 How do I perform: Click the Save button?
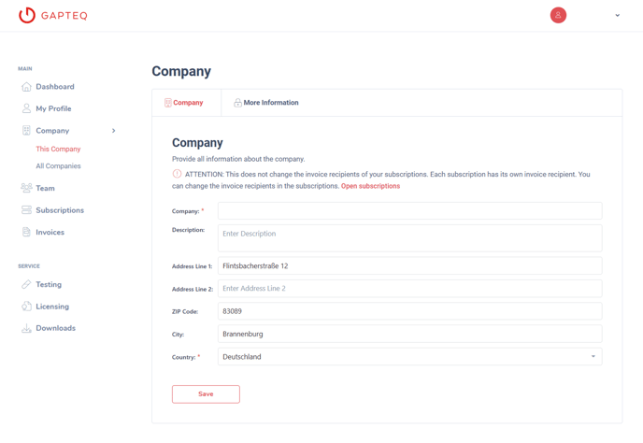coord(206,394)
